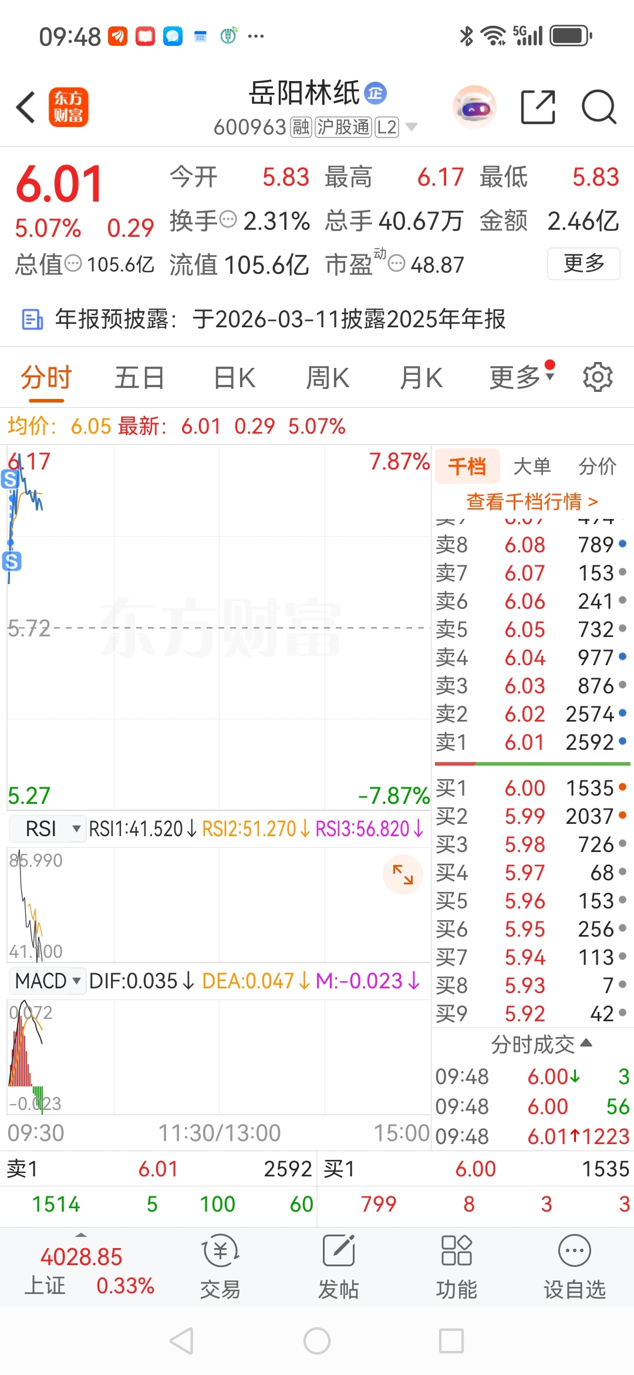
Task: Switch to the 大单 tab
Action: point(532,467)
